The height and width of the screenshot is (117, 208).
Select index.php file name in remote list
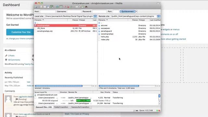(x=105, y=40)
